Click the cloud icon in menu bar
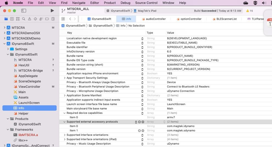The width and height of the screenshot is (272, 147). point(246,3)
